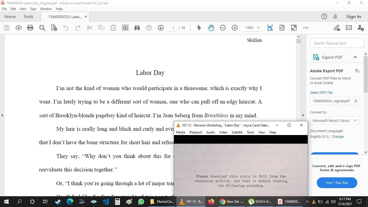The height and width of the screenshot is (207, 368).
Task: Upload the file via the cloud icon
Action: (19, 28)
